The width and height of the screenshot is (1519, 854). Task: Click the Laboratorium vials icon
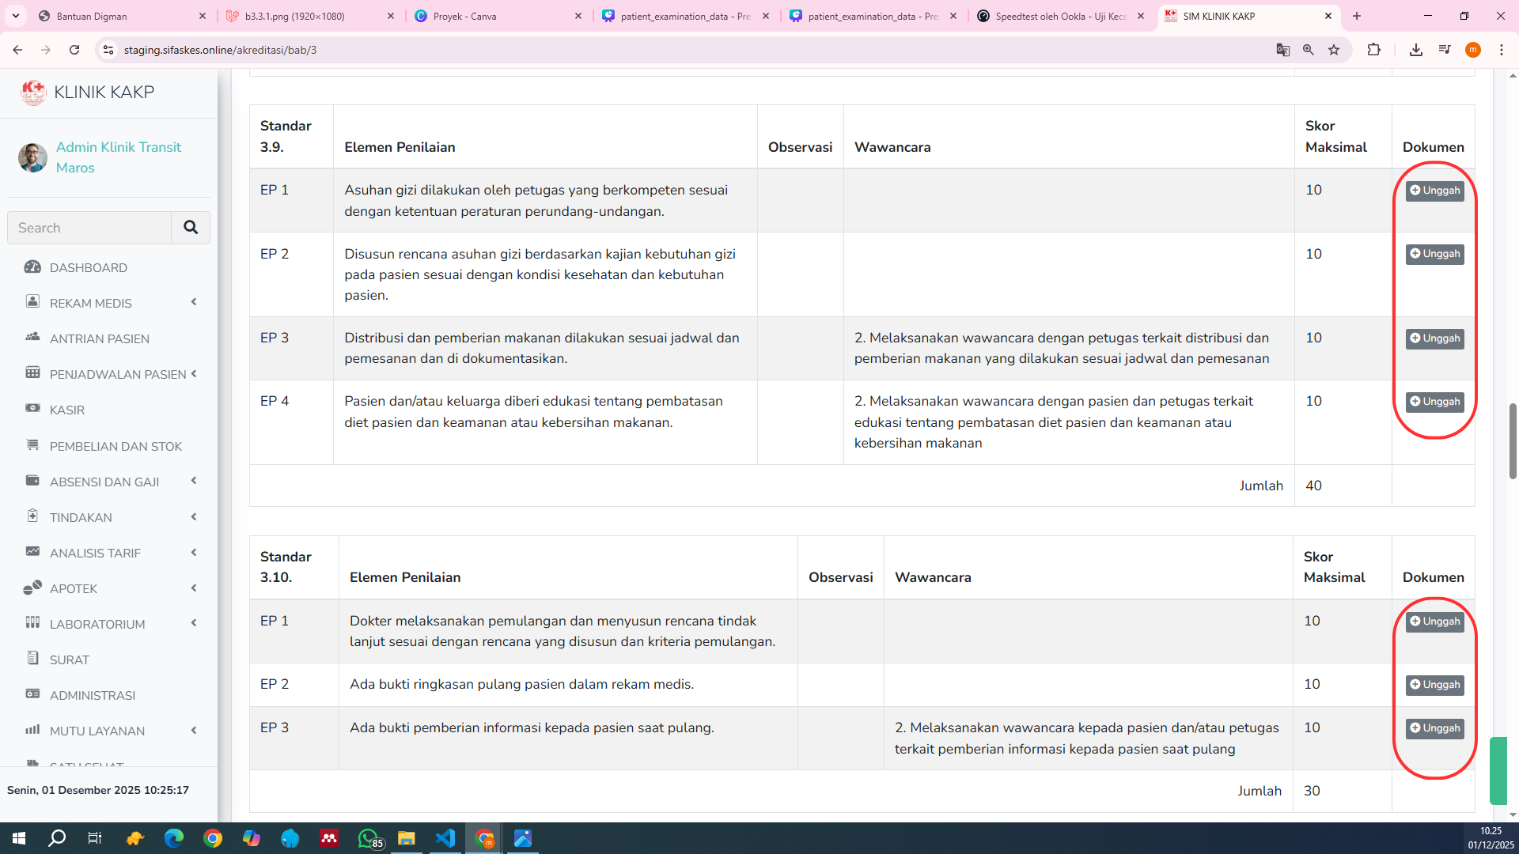[x=32, y=623]
